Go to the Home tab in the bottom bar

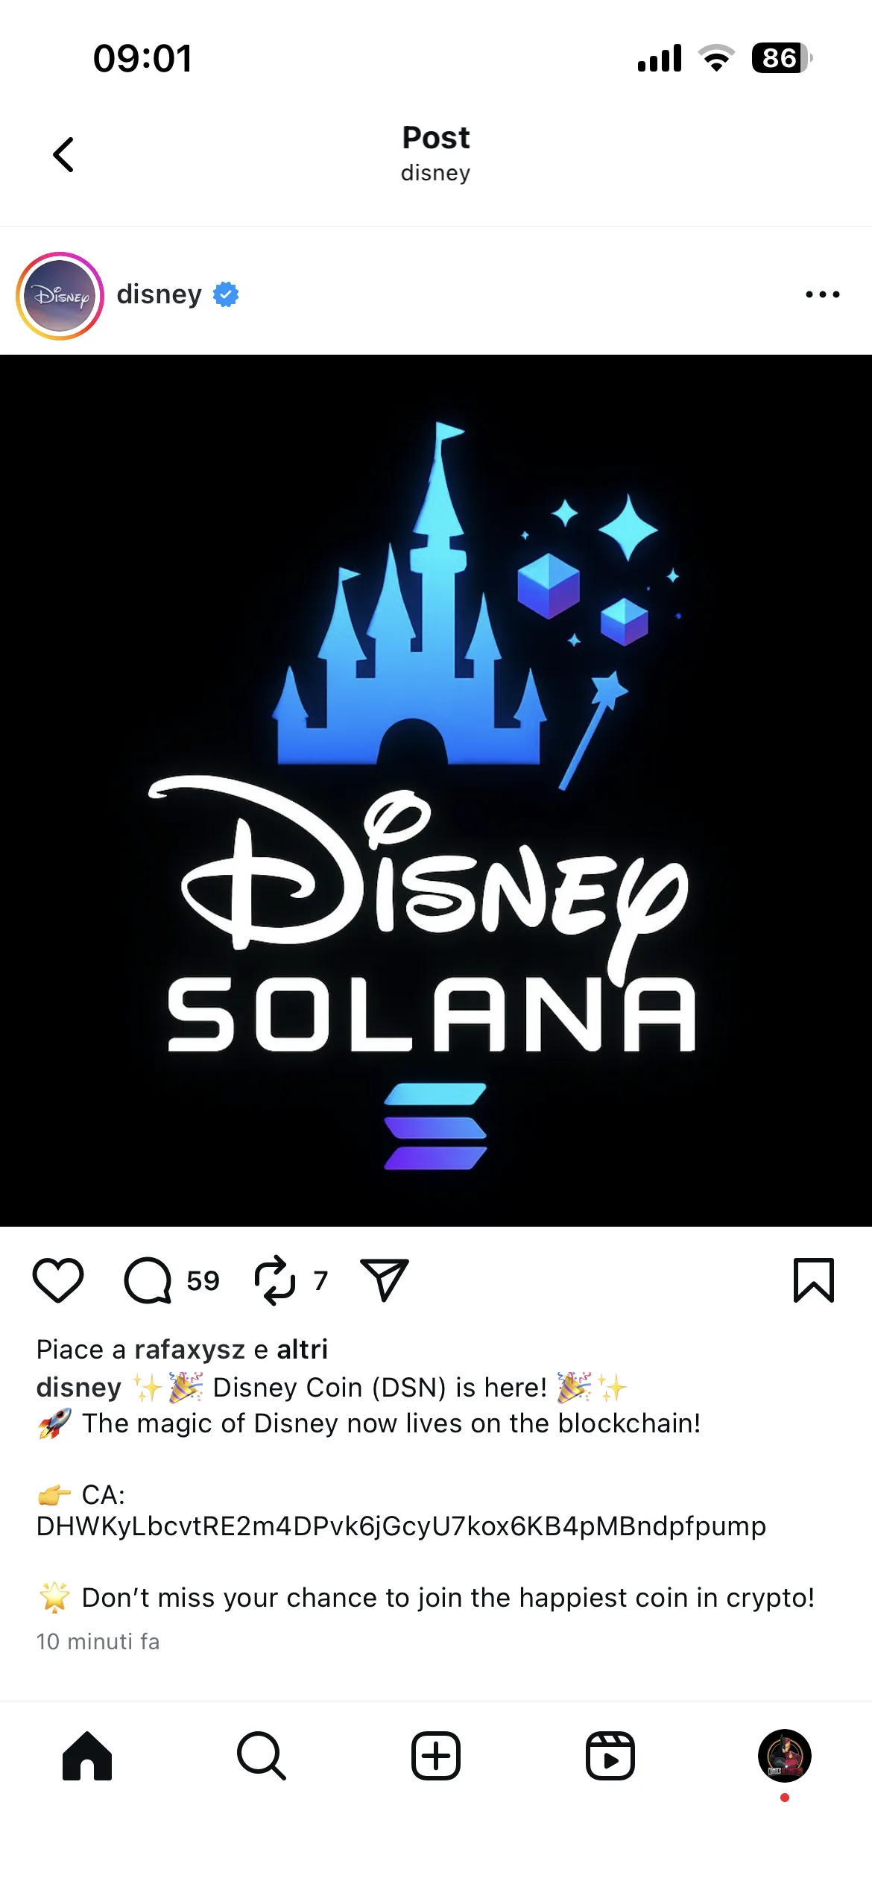point(87,1756)
